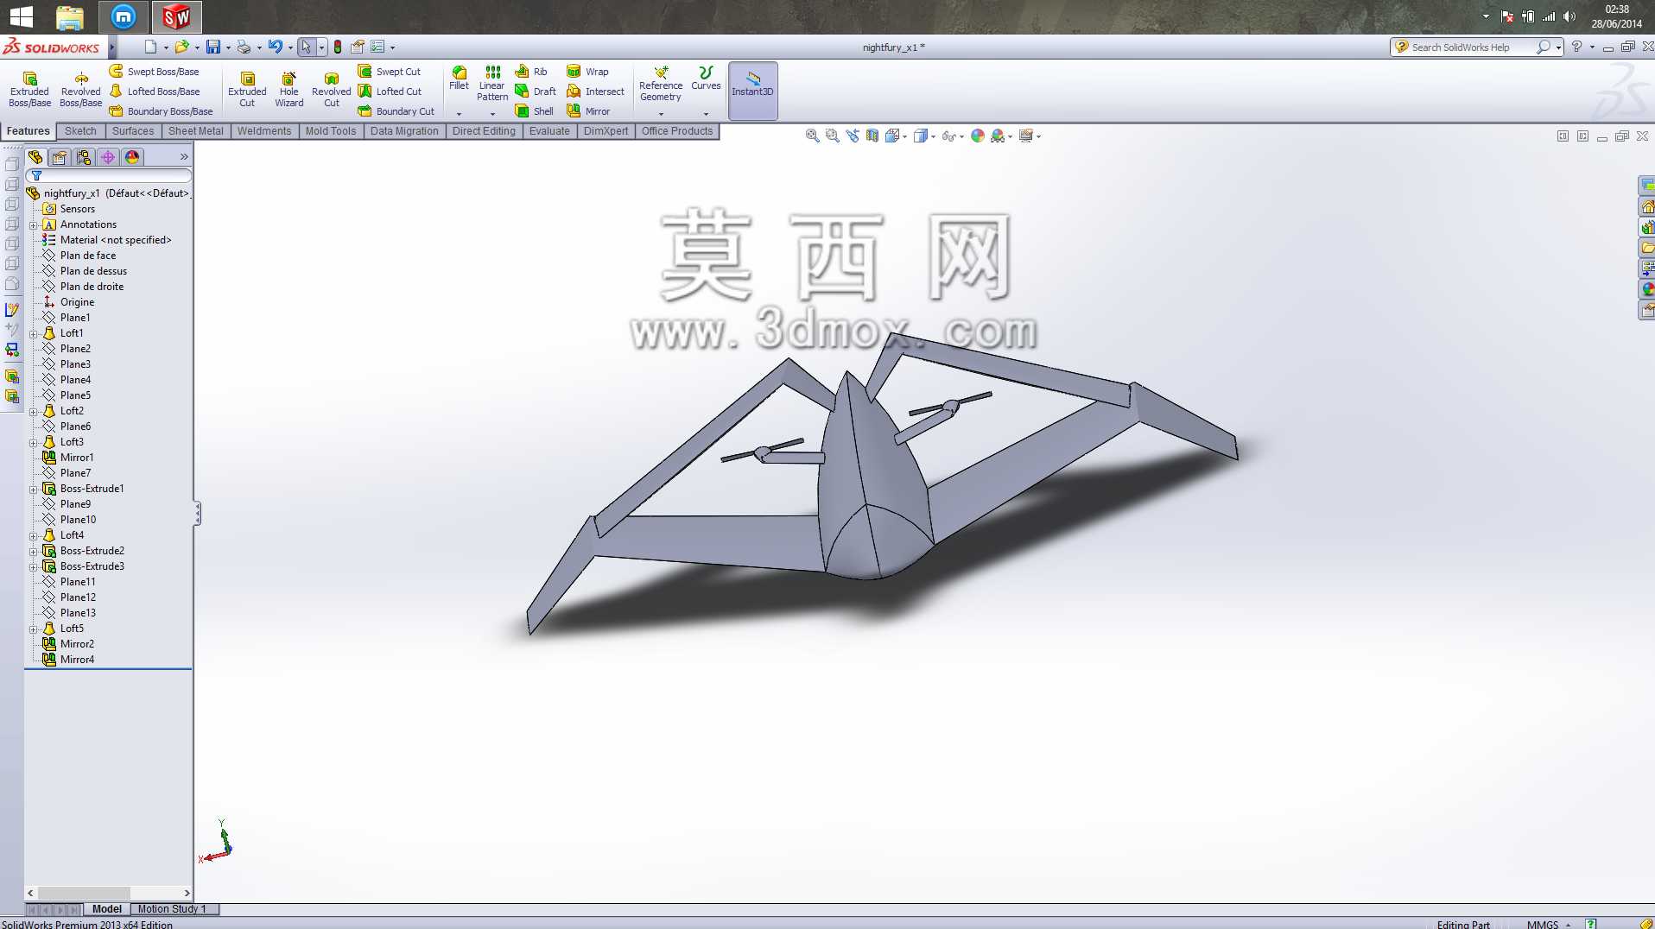The width and height of the screenshot is (1655, 929).
Task: Choose Swept Boss/Base
Action: click(x=155, y=72)
